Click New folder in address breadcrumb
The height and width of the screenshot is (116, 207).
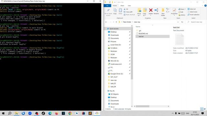[127, 22]
